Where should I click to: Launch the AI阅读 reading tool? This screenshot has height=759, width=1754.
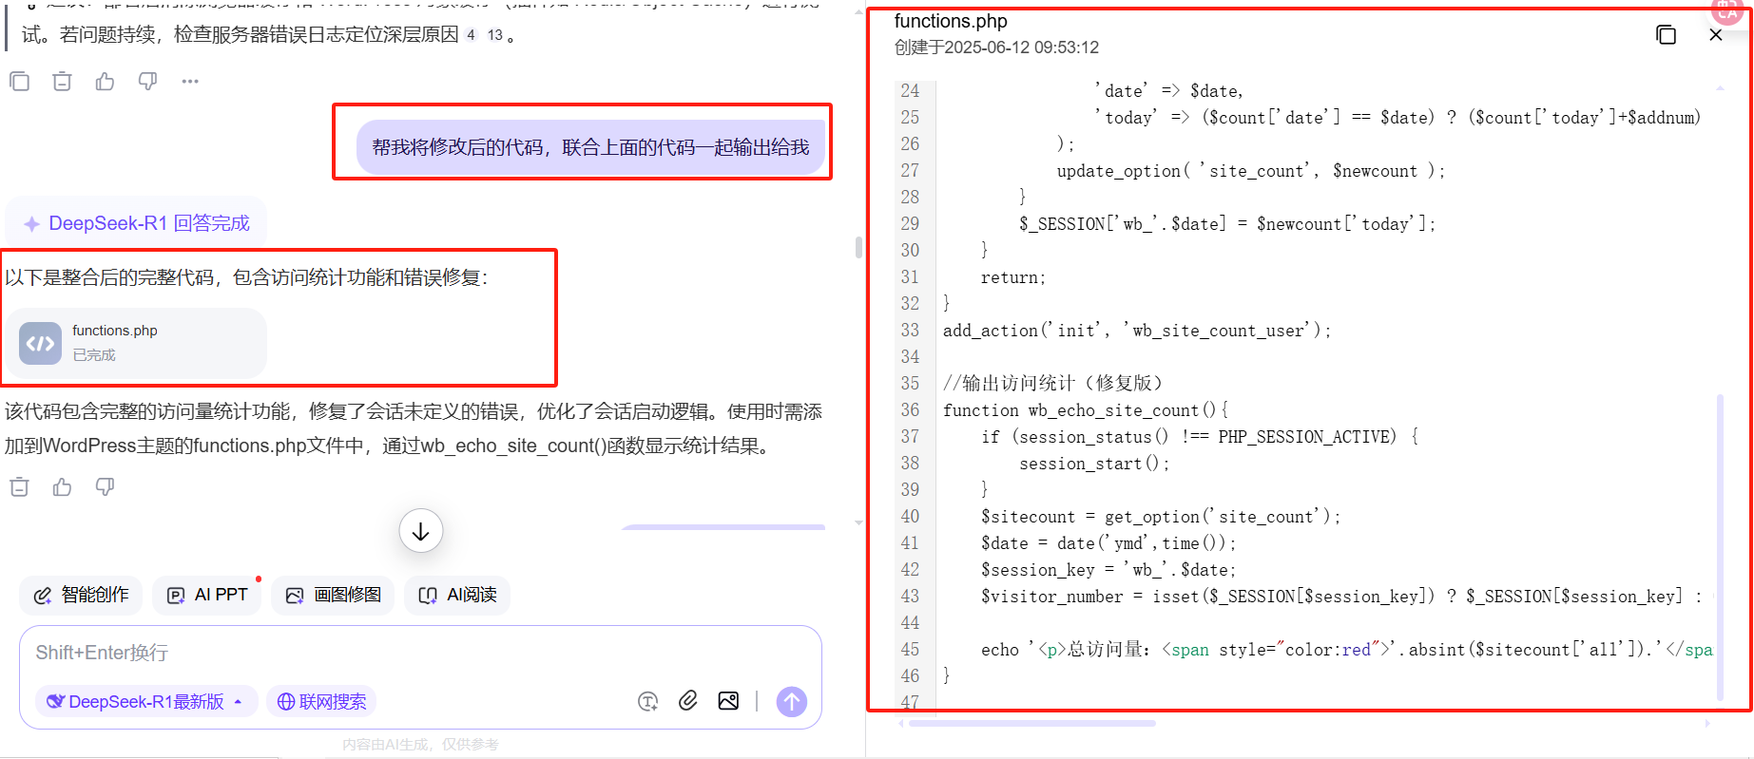[x=457, y=595]
